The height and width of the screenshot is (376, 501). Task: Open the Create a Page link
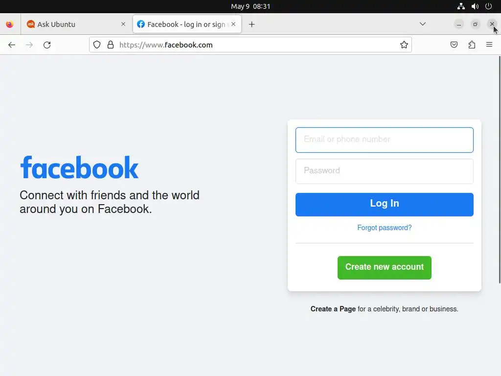(333, 309)
